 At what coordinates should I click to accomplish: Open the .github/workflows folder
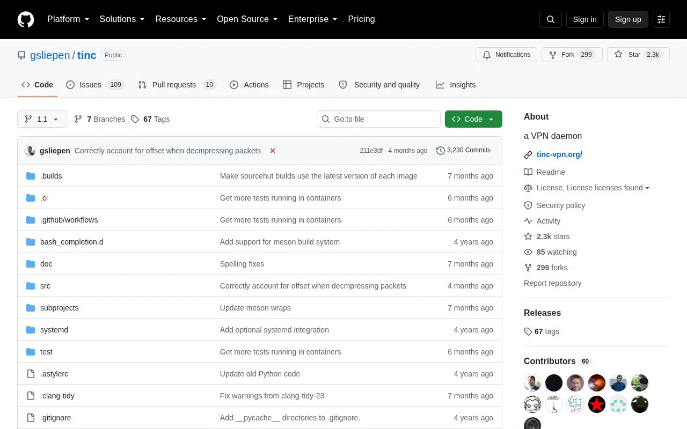coord(69,220)
